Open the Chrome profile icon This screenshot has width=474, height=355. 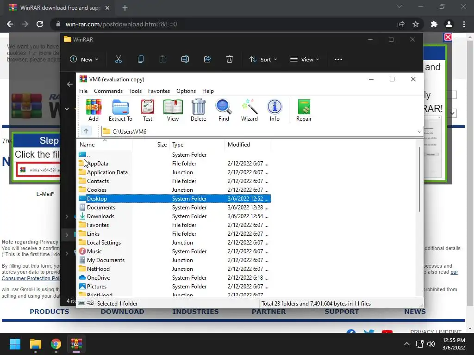click(449, 24)
